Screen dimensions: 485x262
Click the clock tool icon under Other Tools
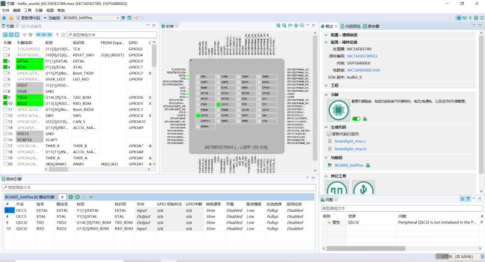click(x=338, y=190)
